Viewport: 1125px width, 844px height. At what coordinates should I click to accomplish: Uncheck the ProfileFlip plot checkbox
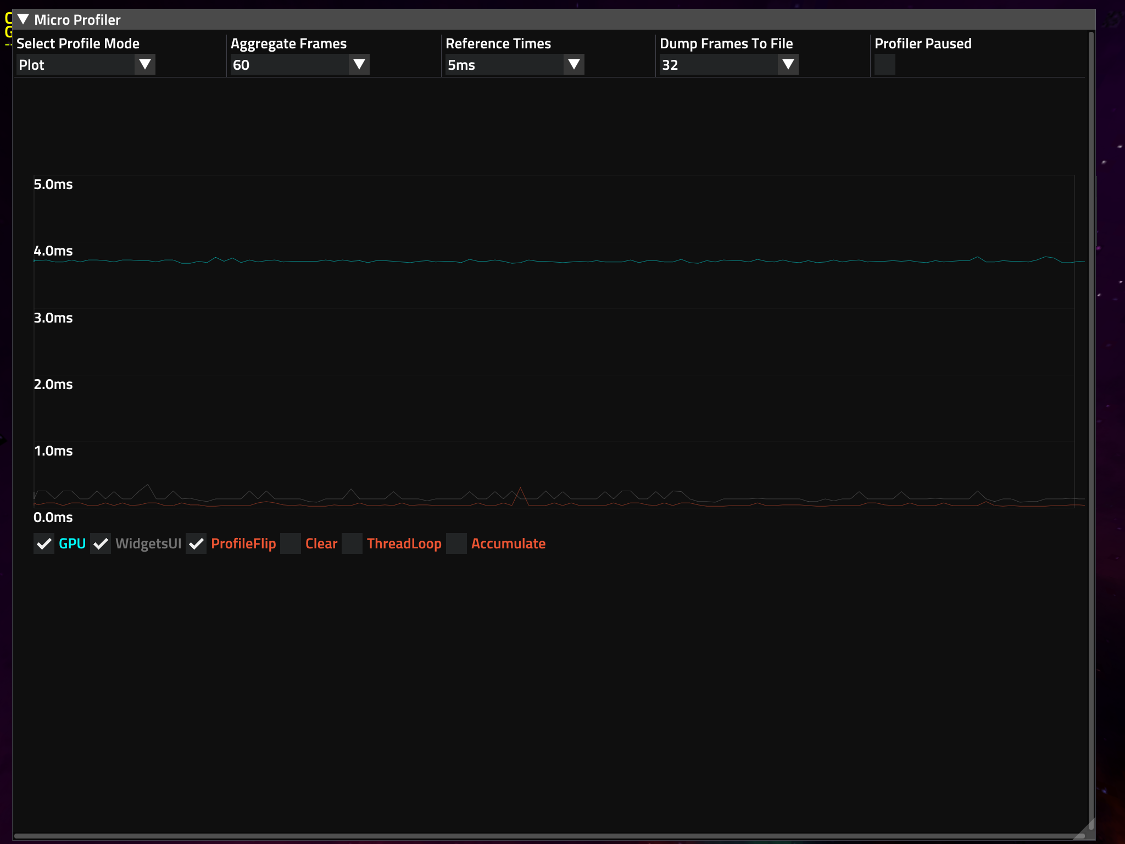[196, 543]
